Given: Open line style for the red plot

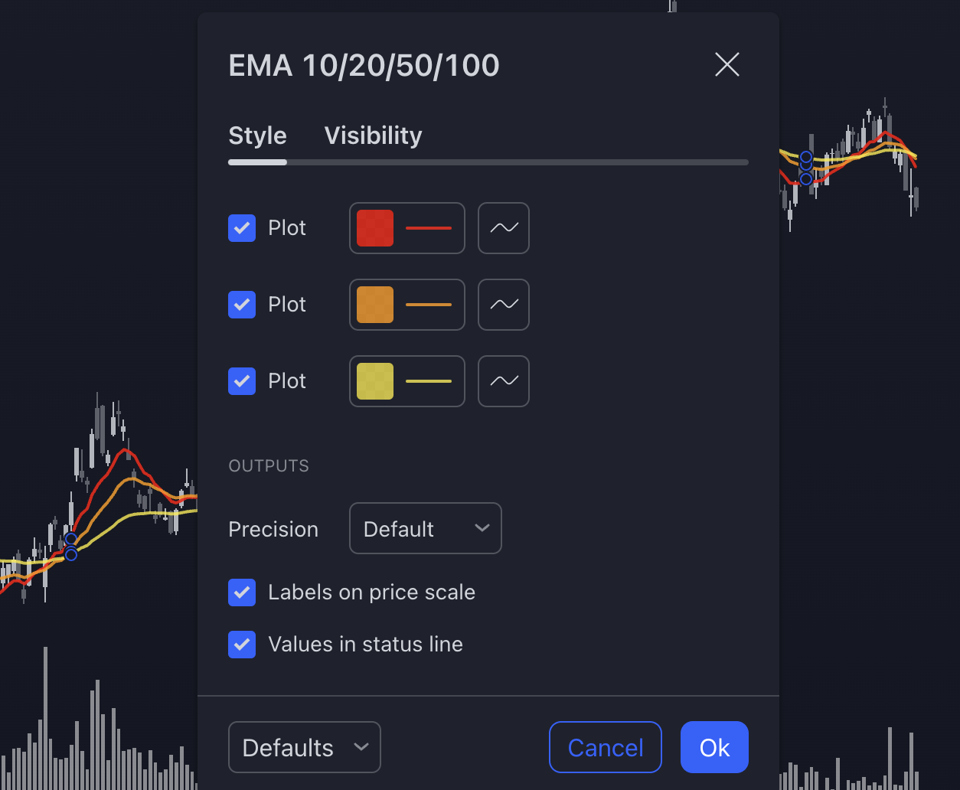Looking at the screenshot, I should click(504, 228).
